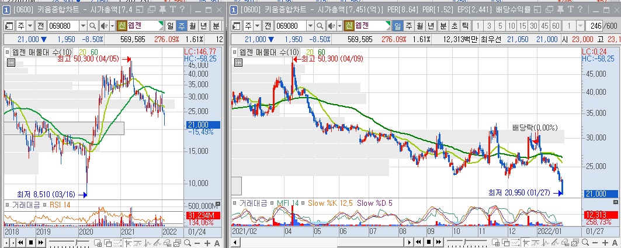
Task: Open 주 market dropdown in left chart
Action: [30, 26]
